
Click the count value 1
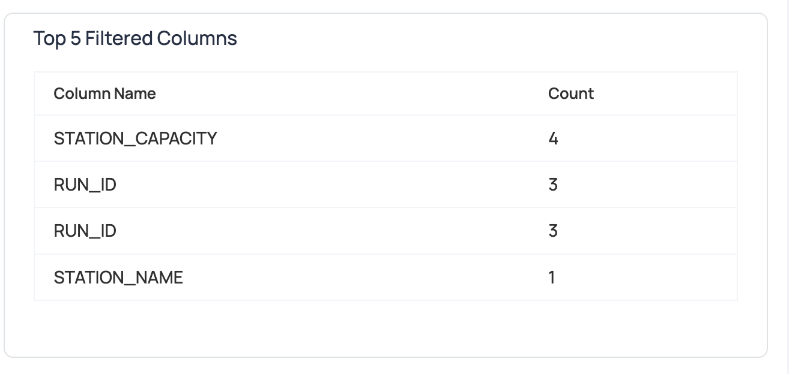pyautogui.click(x=552, y=278)
